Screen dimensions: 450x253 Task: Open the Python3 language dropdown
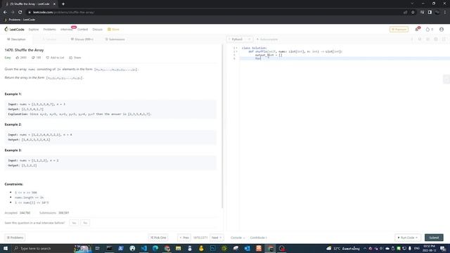coord(239,39)
